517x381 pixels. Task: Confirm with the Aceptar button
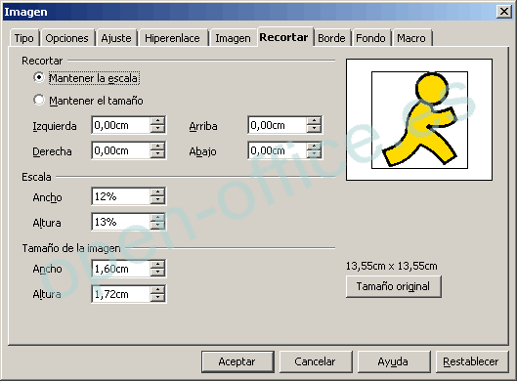tap(237, 361)
